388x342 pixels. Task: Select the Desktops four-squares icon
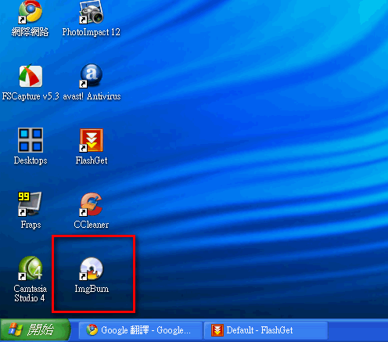(31, 140)
